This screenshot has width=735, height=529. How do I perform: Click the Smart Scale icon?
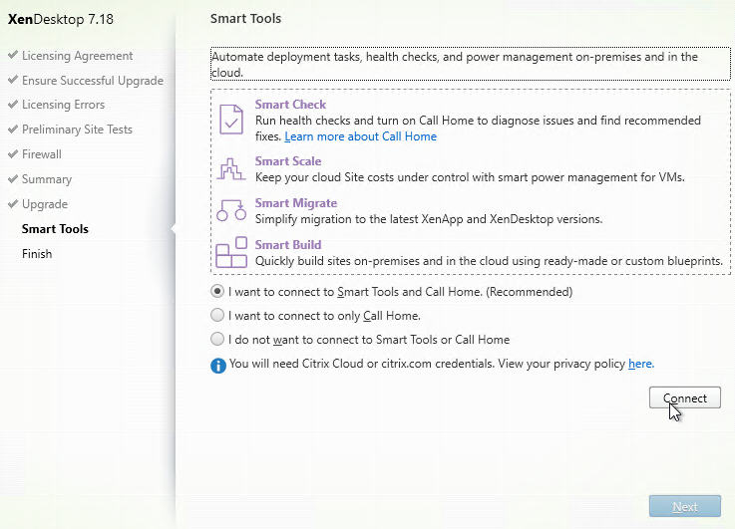[x=231, y=169]
